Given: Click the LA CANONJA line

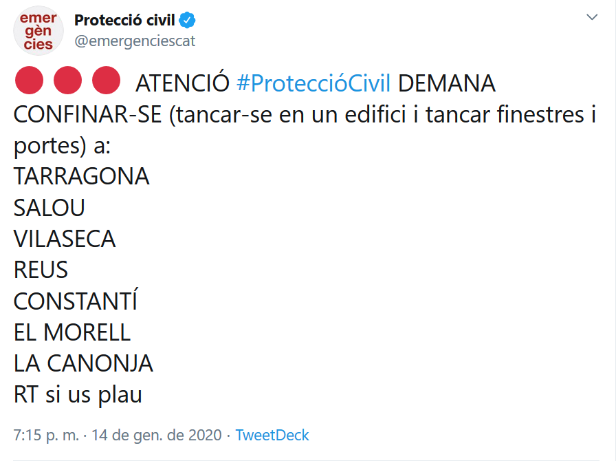Looking at the screenshot, I should [83, 363].
